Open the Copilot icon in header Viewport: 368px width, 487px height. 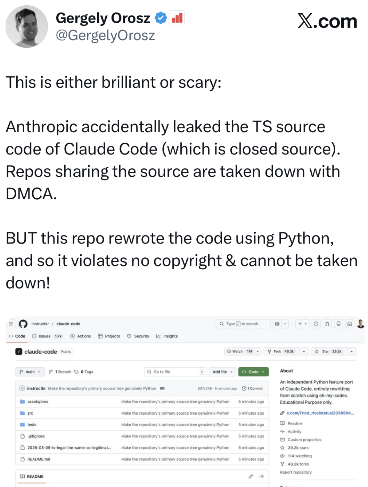pos(277,324)
